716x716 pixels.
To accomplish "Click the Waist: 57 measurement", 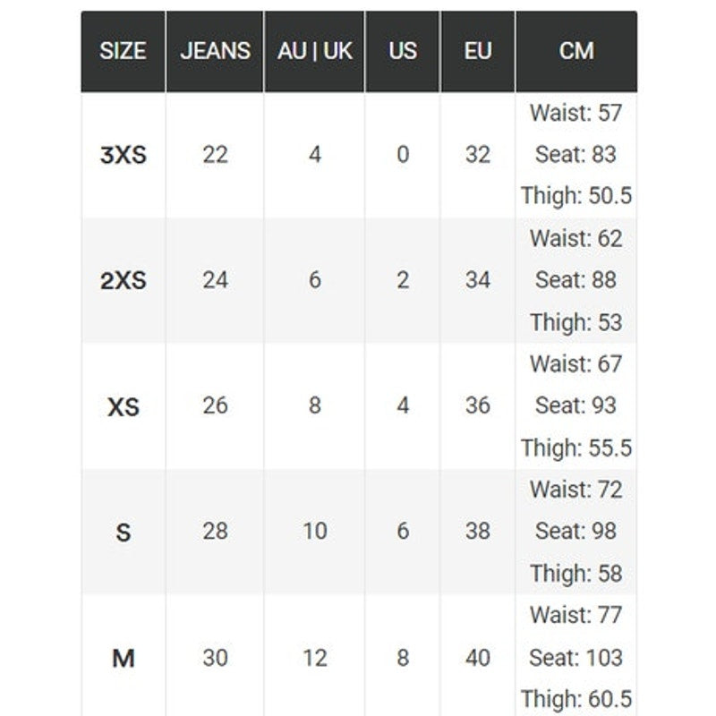I will (x=575, y=113).
